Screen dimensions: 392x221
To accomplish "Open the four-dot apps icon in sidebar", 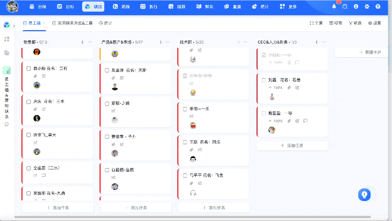I will point(7,39).
